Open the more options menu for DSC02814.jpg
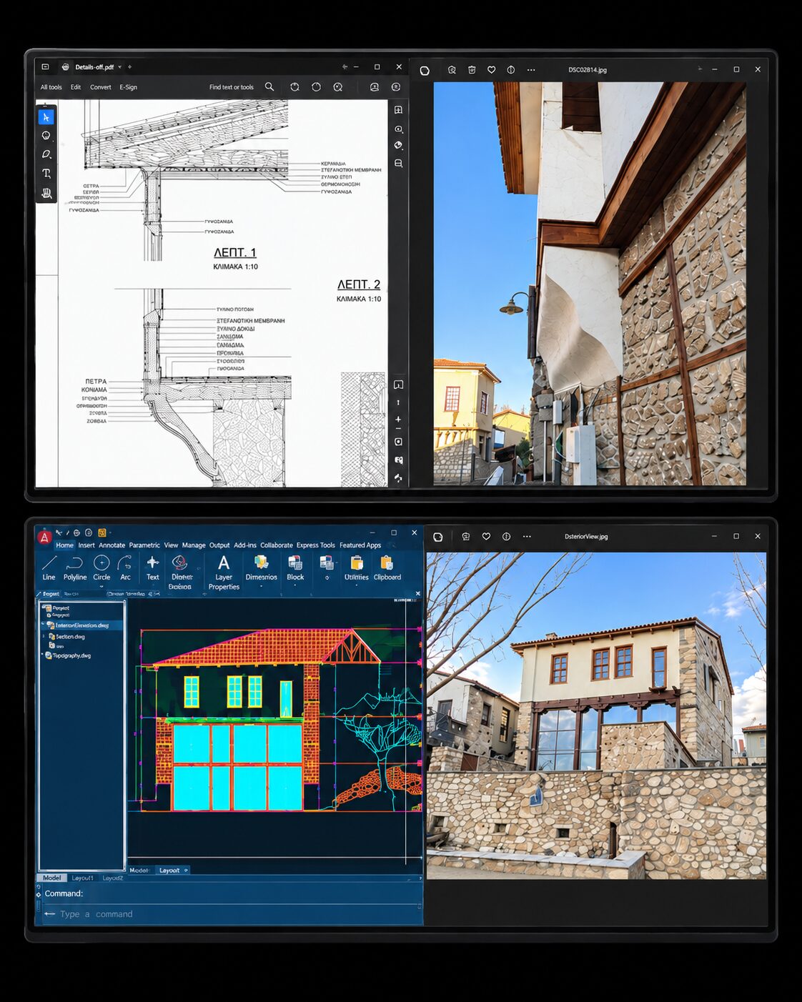The height and width of the screenshot is (1002, 802). tap(530, 70)
